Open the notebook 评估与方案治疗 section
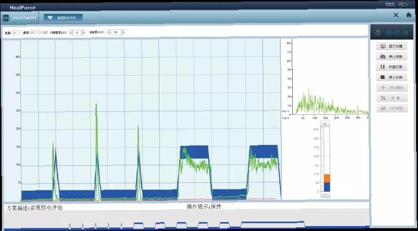Screen dimensions: 418x231 [19, 18]
